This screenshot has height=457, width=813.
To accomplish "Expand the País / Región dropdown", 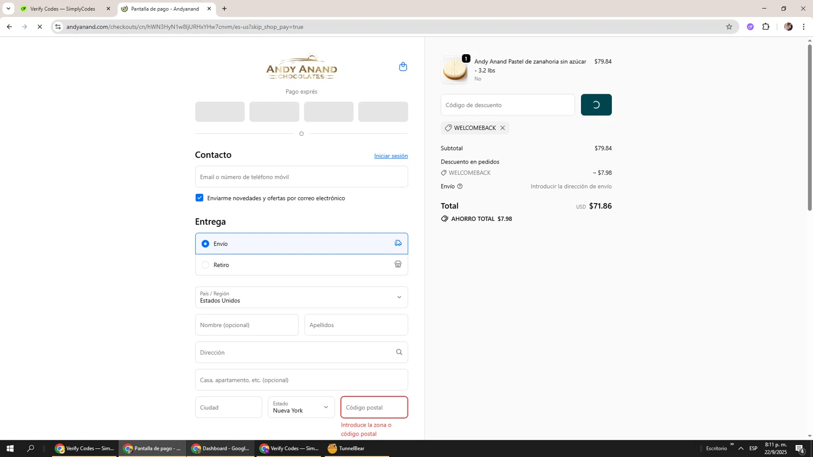I will [x=301, y=297].
